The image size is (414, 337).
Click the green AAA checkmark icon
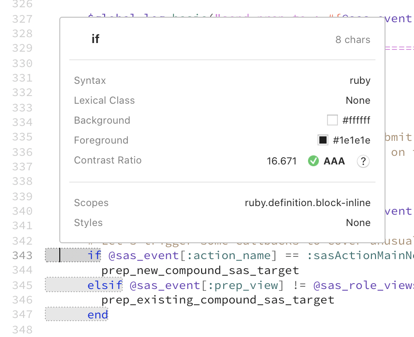click(313, 161)
